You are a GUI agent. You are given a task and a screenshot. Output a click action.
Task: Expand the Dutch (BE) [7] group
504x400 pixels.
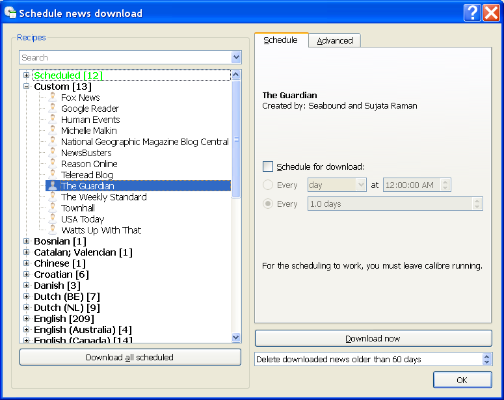pos(27,296)
